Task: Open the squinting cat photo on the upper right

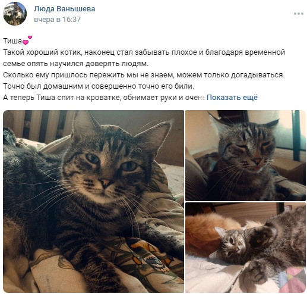Action: pos(245,155)
